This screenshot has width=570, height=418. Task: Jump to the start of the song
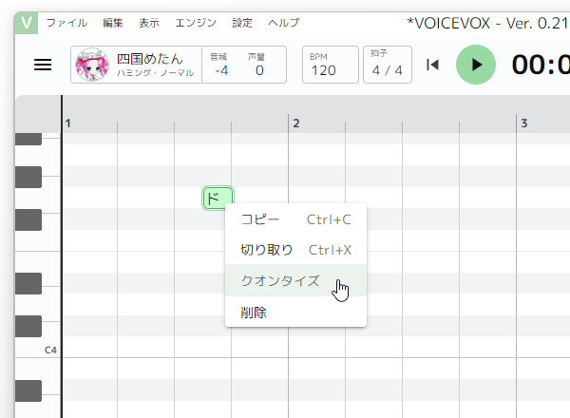coord(432,65)
